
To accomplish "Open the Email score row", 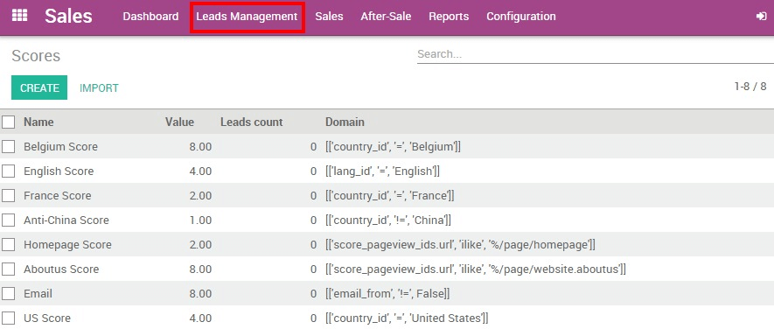I will click(387, 293).
